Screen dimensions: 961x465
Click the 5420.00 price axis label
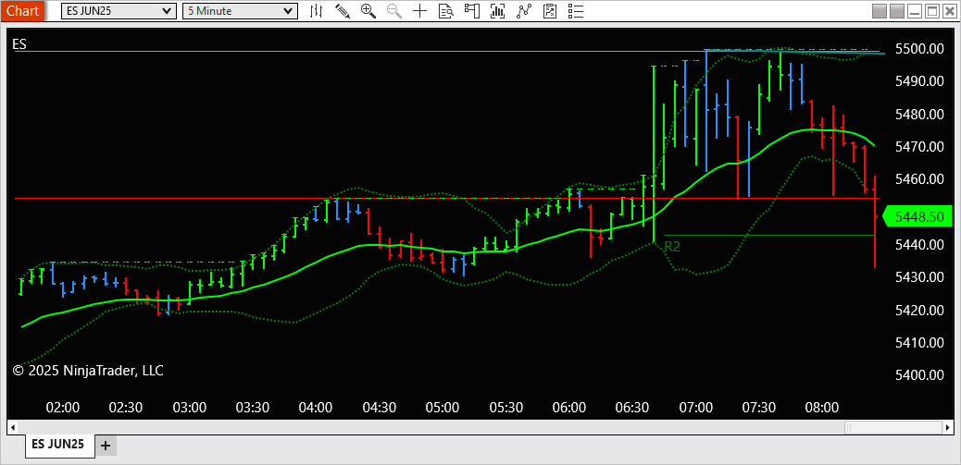coord(919,311)
